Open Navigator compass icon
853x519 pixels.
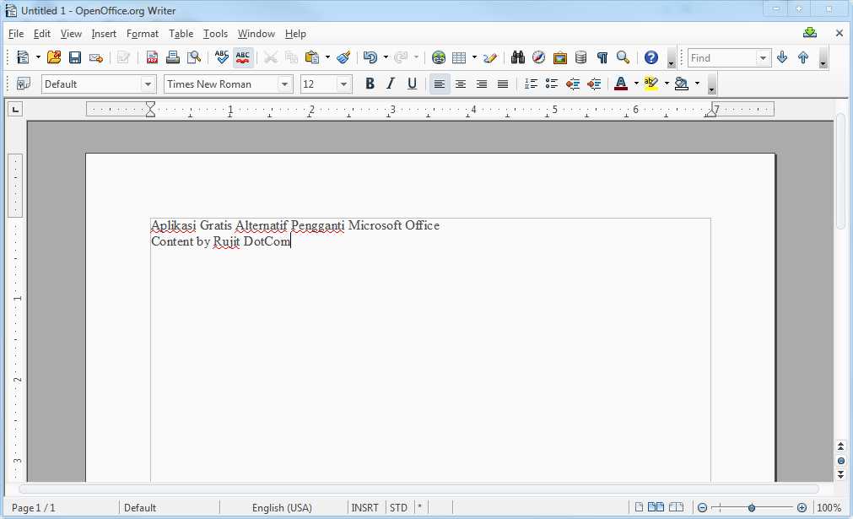(538, 57)
